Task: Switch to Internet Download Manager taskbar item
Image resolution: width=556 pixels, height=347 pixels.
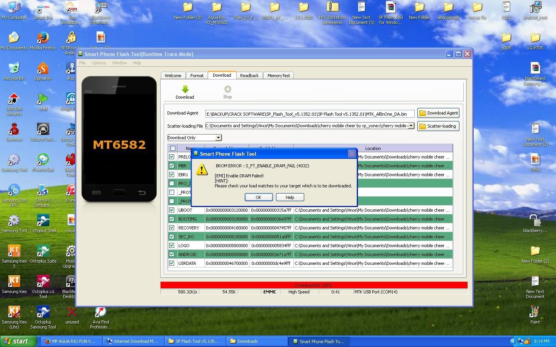Action: pos(133,341)
